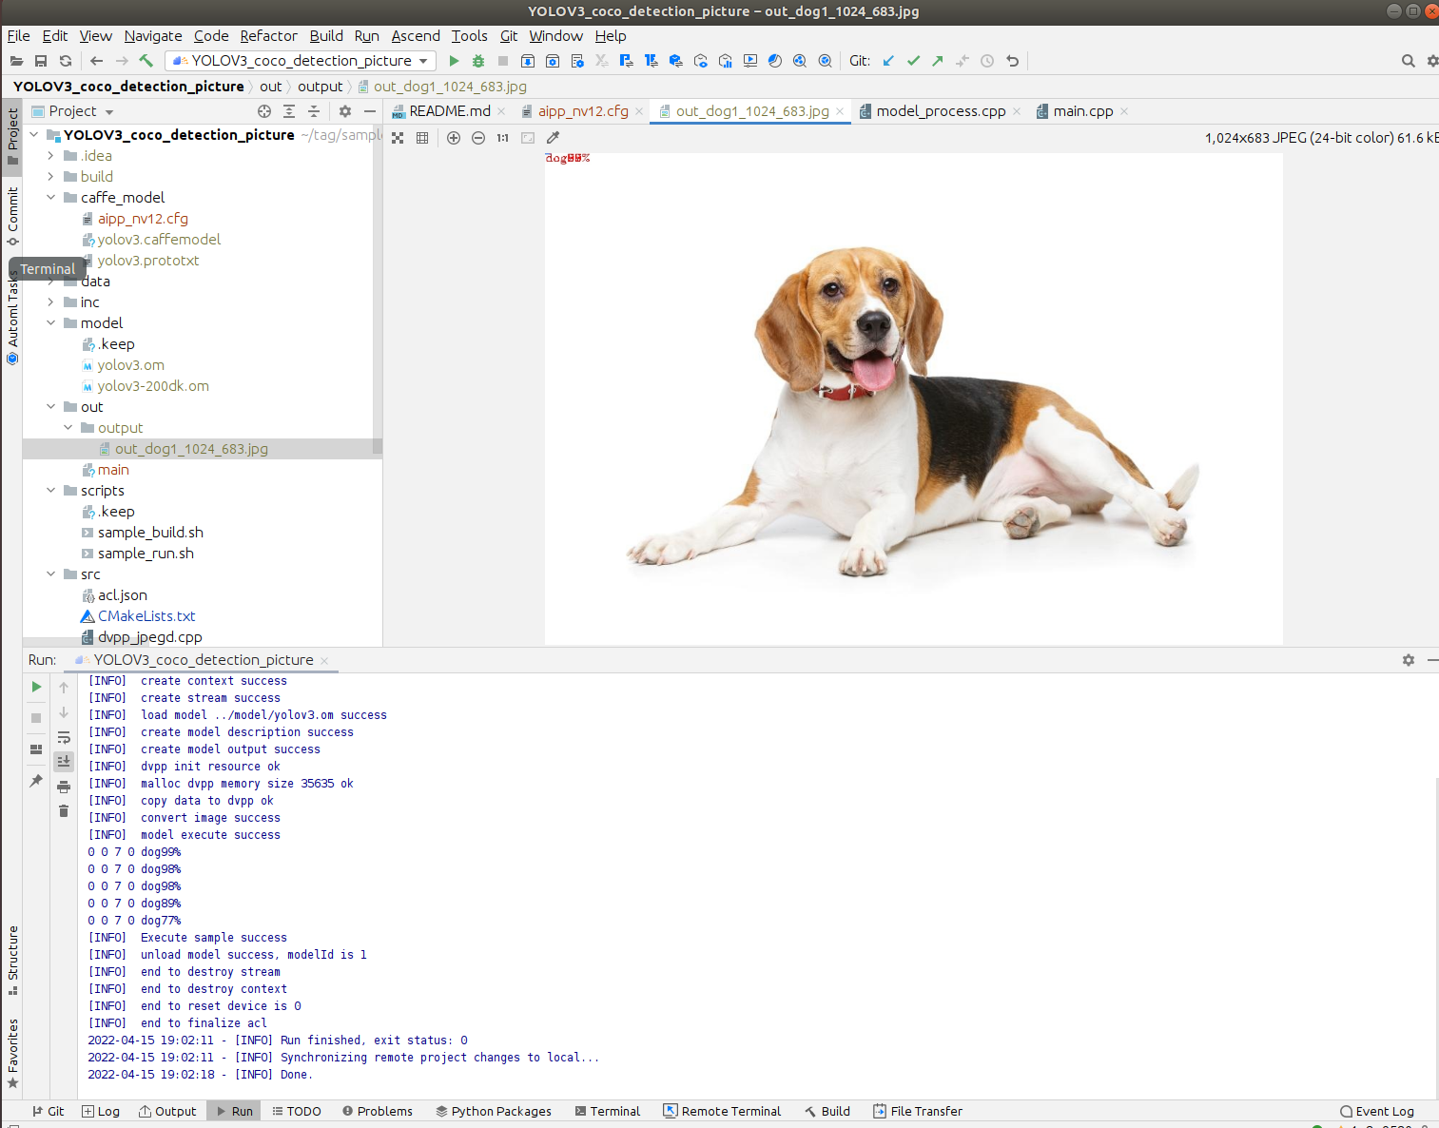Switch to the model_process.cpp tab
1439x1128 pixels.
(x=940, y=111)
